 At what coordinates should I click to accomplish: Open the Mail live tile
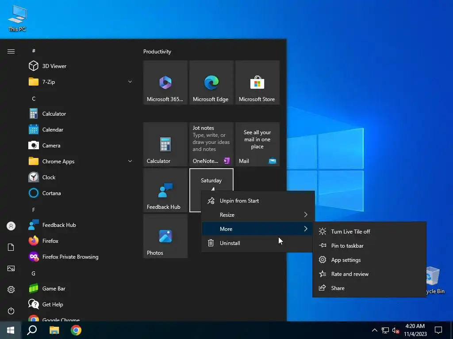(257, 144)
